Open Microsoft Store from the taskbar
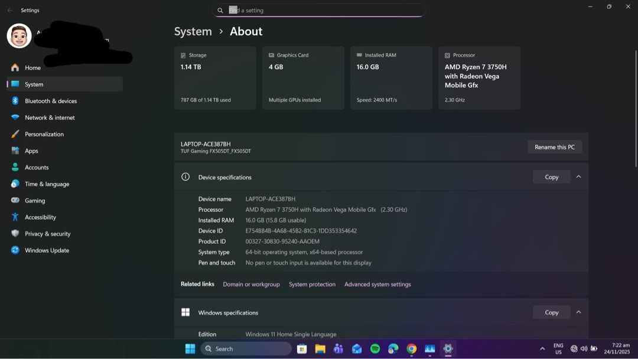This screenshot has width=638, height=359. coord(302,349)
